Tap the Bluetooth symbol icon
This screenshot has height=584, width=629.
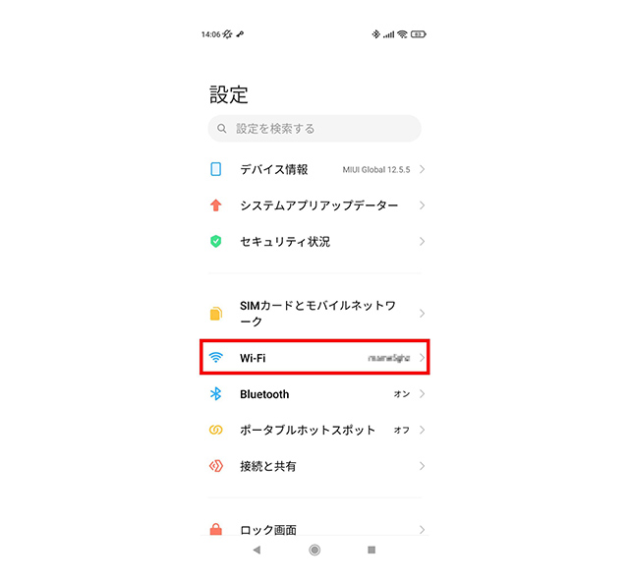pos(216,393)
